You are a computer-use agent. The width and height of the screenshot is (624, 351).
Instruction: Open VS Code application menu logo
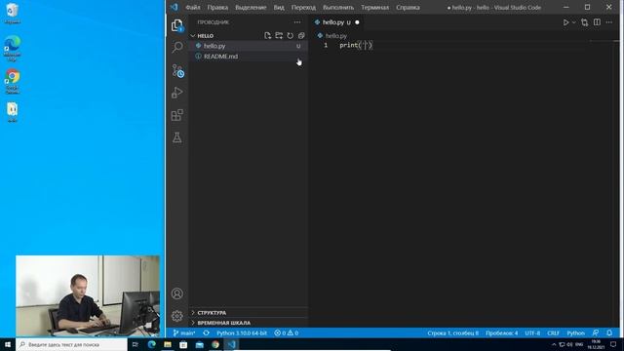(x=175, y=7)
